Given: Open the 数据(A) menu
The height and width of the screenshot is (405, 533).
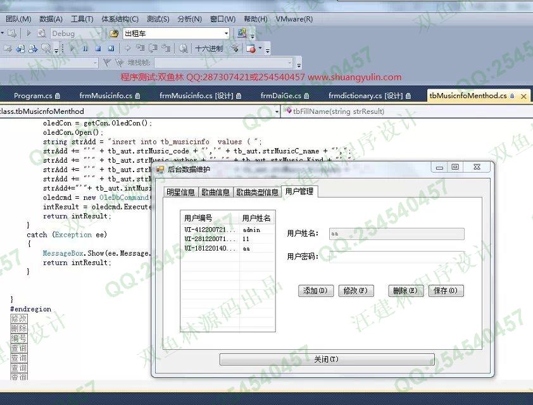Looking at the screenshot, I should (51, 19).
